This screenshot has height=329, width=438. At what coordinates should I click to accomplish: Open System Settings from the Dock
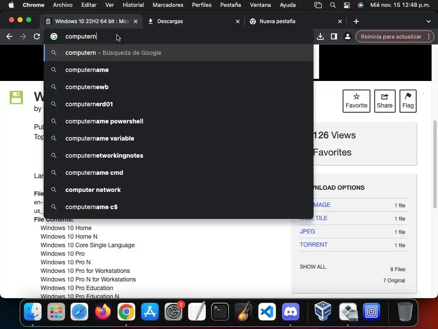173,311
